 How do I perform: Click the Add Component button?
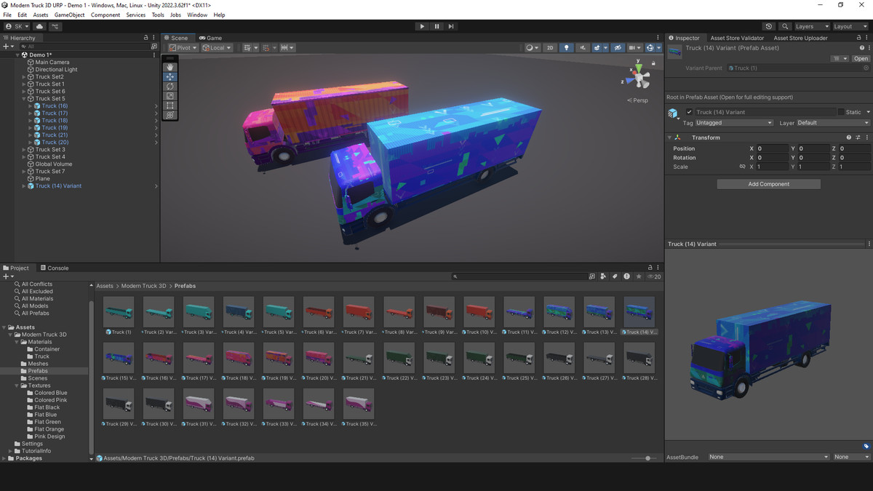click(768, 184)
